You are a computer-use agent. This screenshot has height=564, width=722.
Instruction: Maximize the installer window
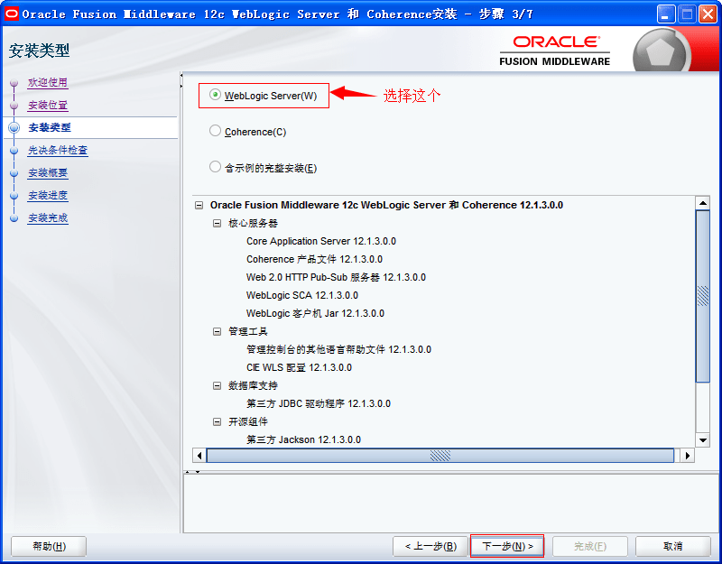click(687, 14)
